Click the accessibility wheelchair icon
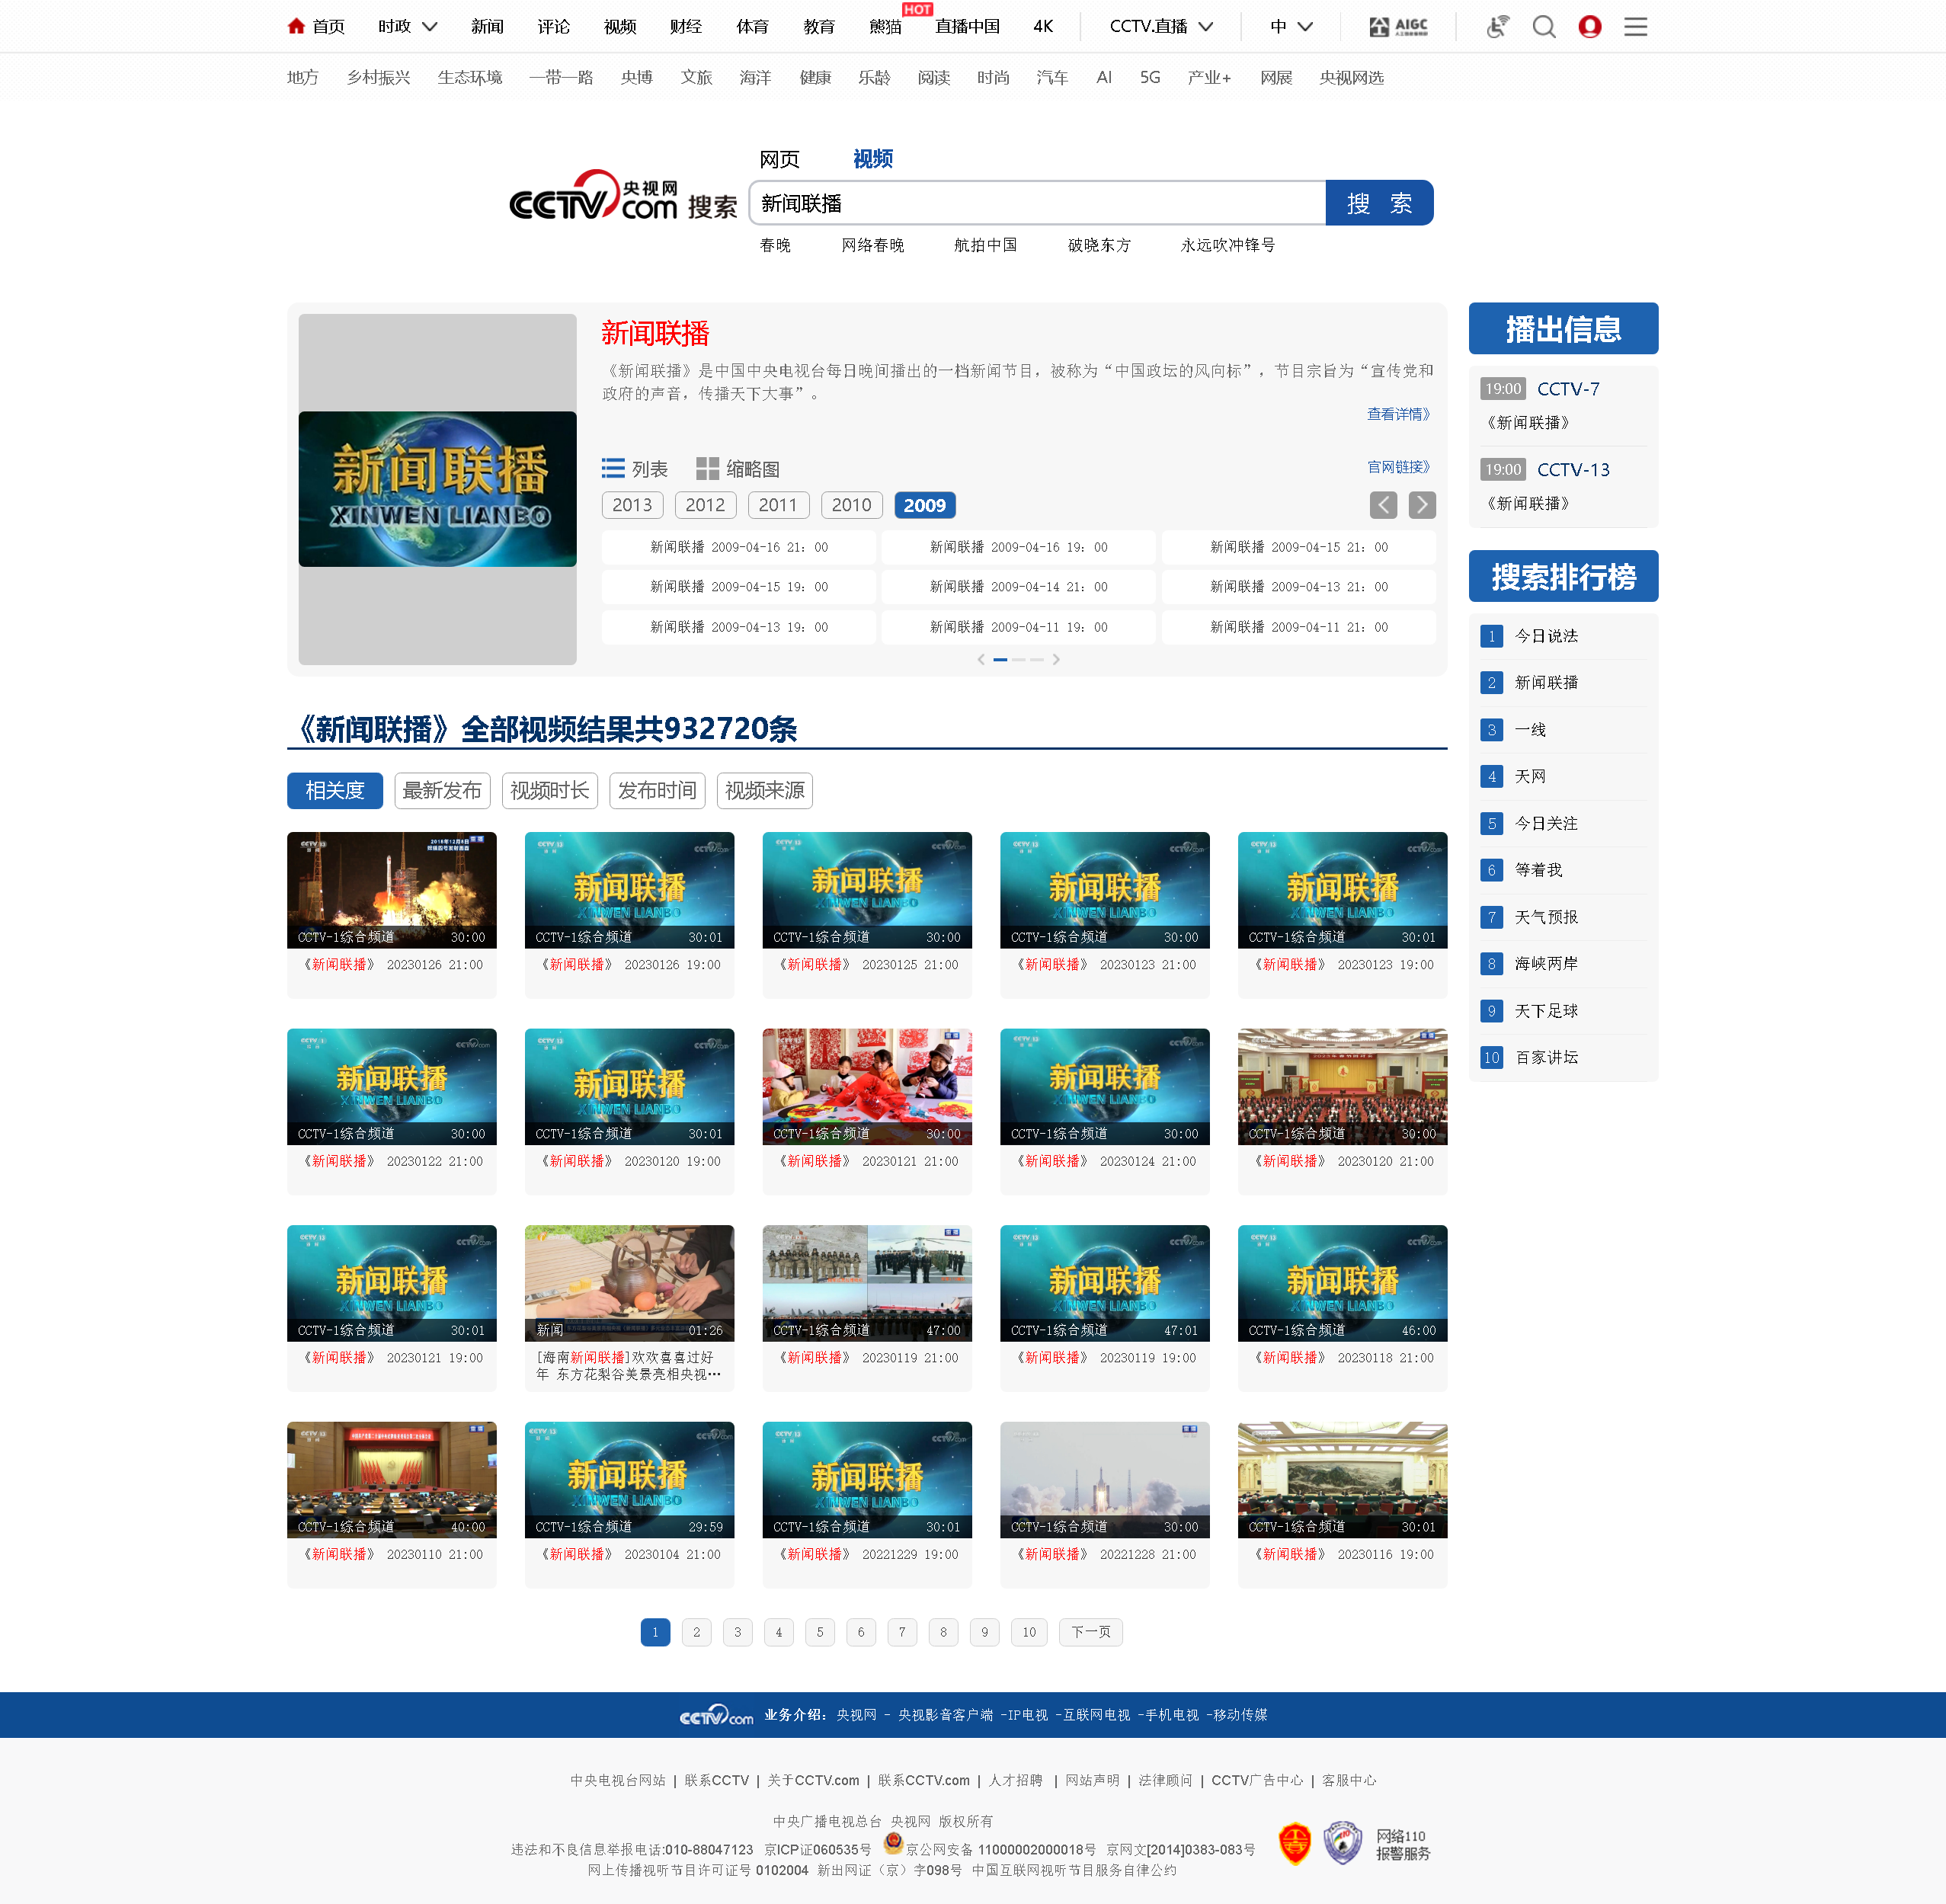The height and width of the screenshot is (1904, 1946). tap(1496, 26)
